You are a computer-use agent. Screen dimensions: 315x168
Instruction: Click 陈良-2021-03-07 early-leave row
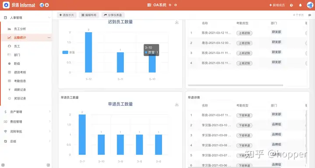tap(248, 115)
